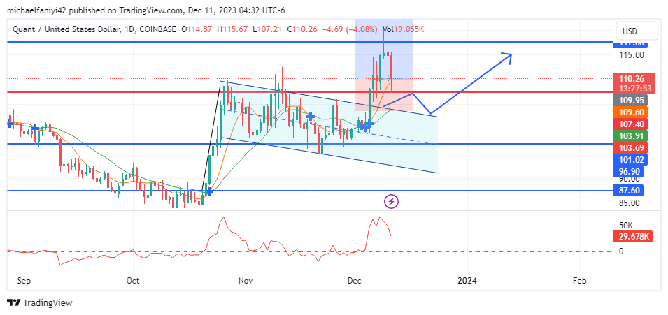Click the 50K indicator axis label
Image resolution: width=668 pixels, height=315 pixels.
click(x=627, y=224)
